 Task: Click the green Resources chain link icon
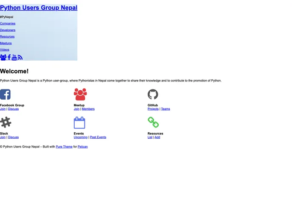(153, 122)
